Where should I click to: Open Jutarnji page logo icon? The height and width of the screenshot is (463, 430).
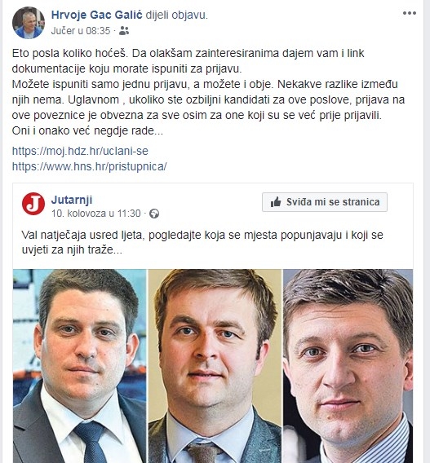click(x=33, y=204)
